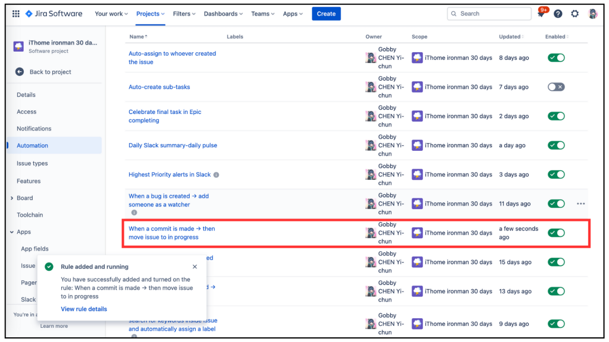Open the three-dot menu on the bug watcher rule

[580, 204]
